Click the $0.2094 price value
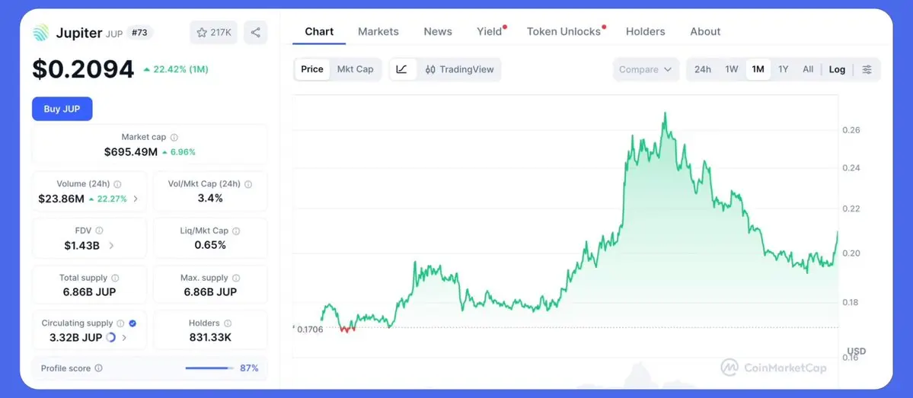The height and width of the screenshot is (398, 913). point(83,70)
